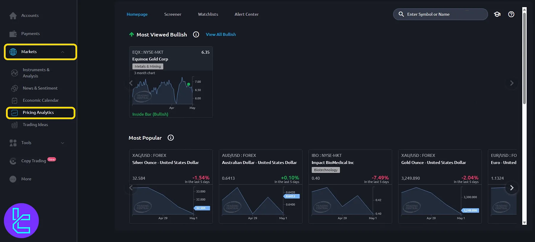Collapse the Markets menu chevron
This screenshot has height=242, width=535.
point(63,52)
